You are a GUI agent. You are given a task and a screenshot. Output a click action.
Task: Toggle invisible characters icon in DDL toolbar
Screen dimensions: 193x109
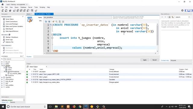point(60,21)
